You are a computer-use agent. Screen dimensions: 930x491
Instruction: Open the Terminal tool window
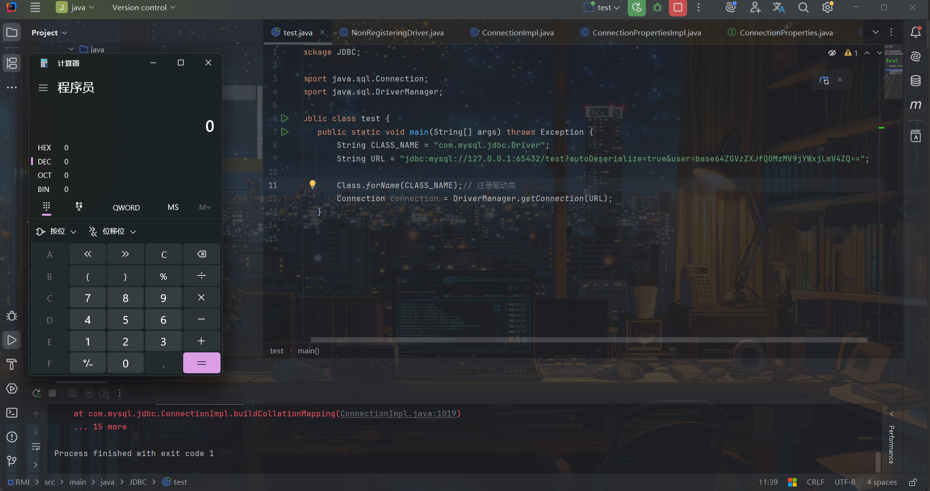click(x=12, y=412)
